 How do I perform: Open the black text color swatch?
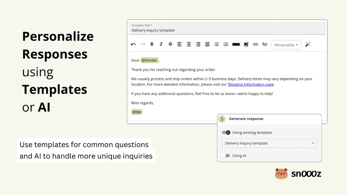[236, 44]
